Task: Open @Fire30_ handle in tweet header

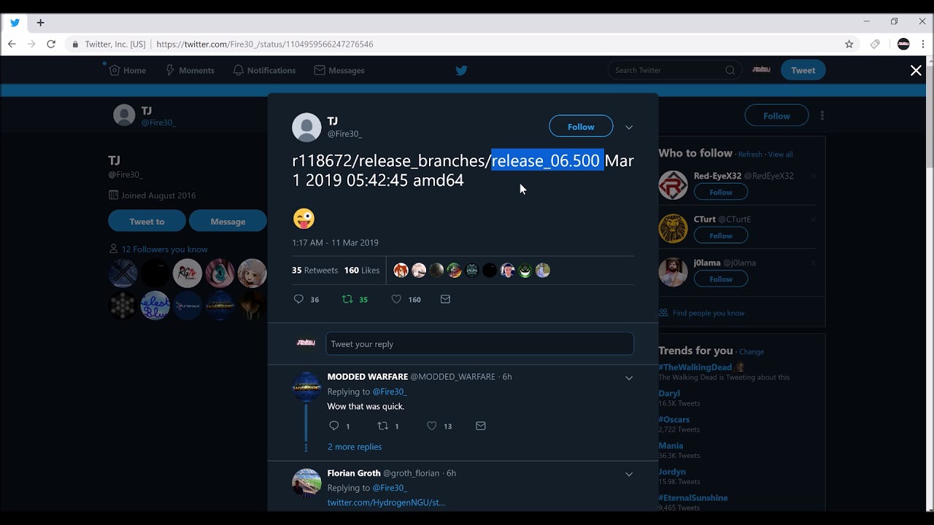Action: [344, 134]
